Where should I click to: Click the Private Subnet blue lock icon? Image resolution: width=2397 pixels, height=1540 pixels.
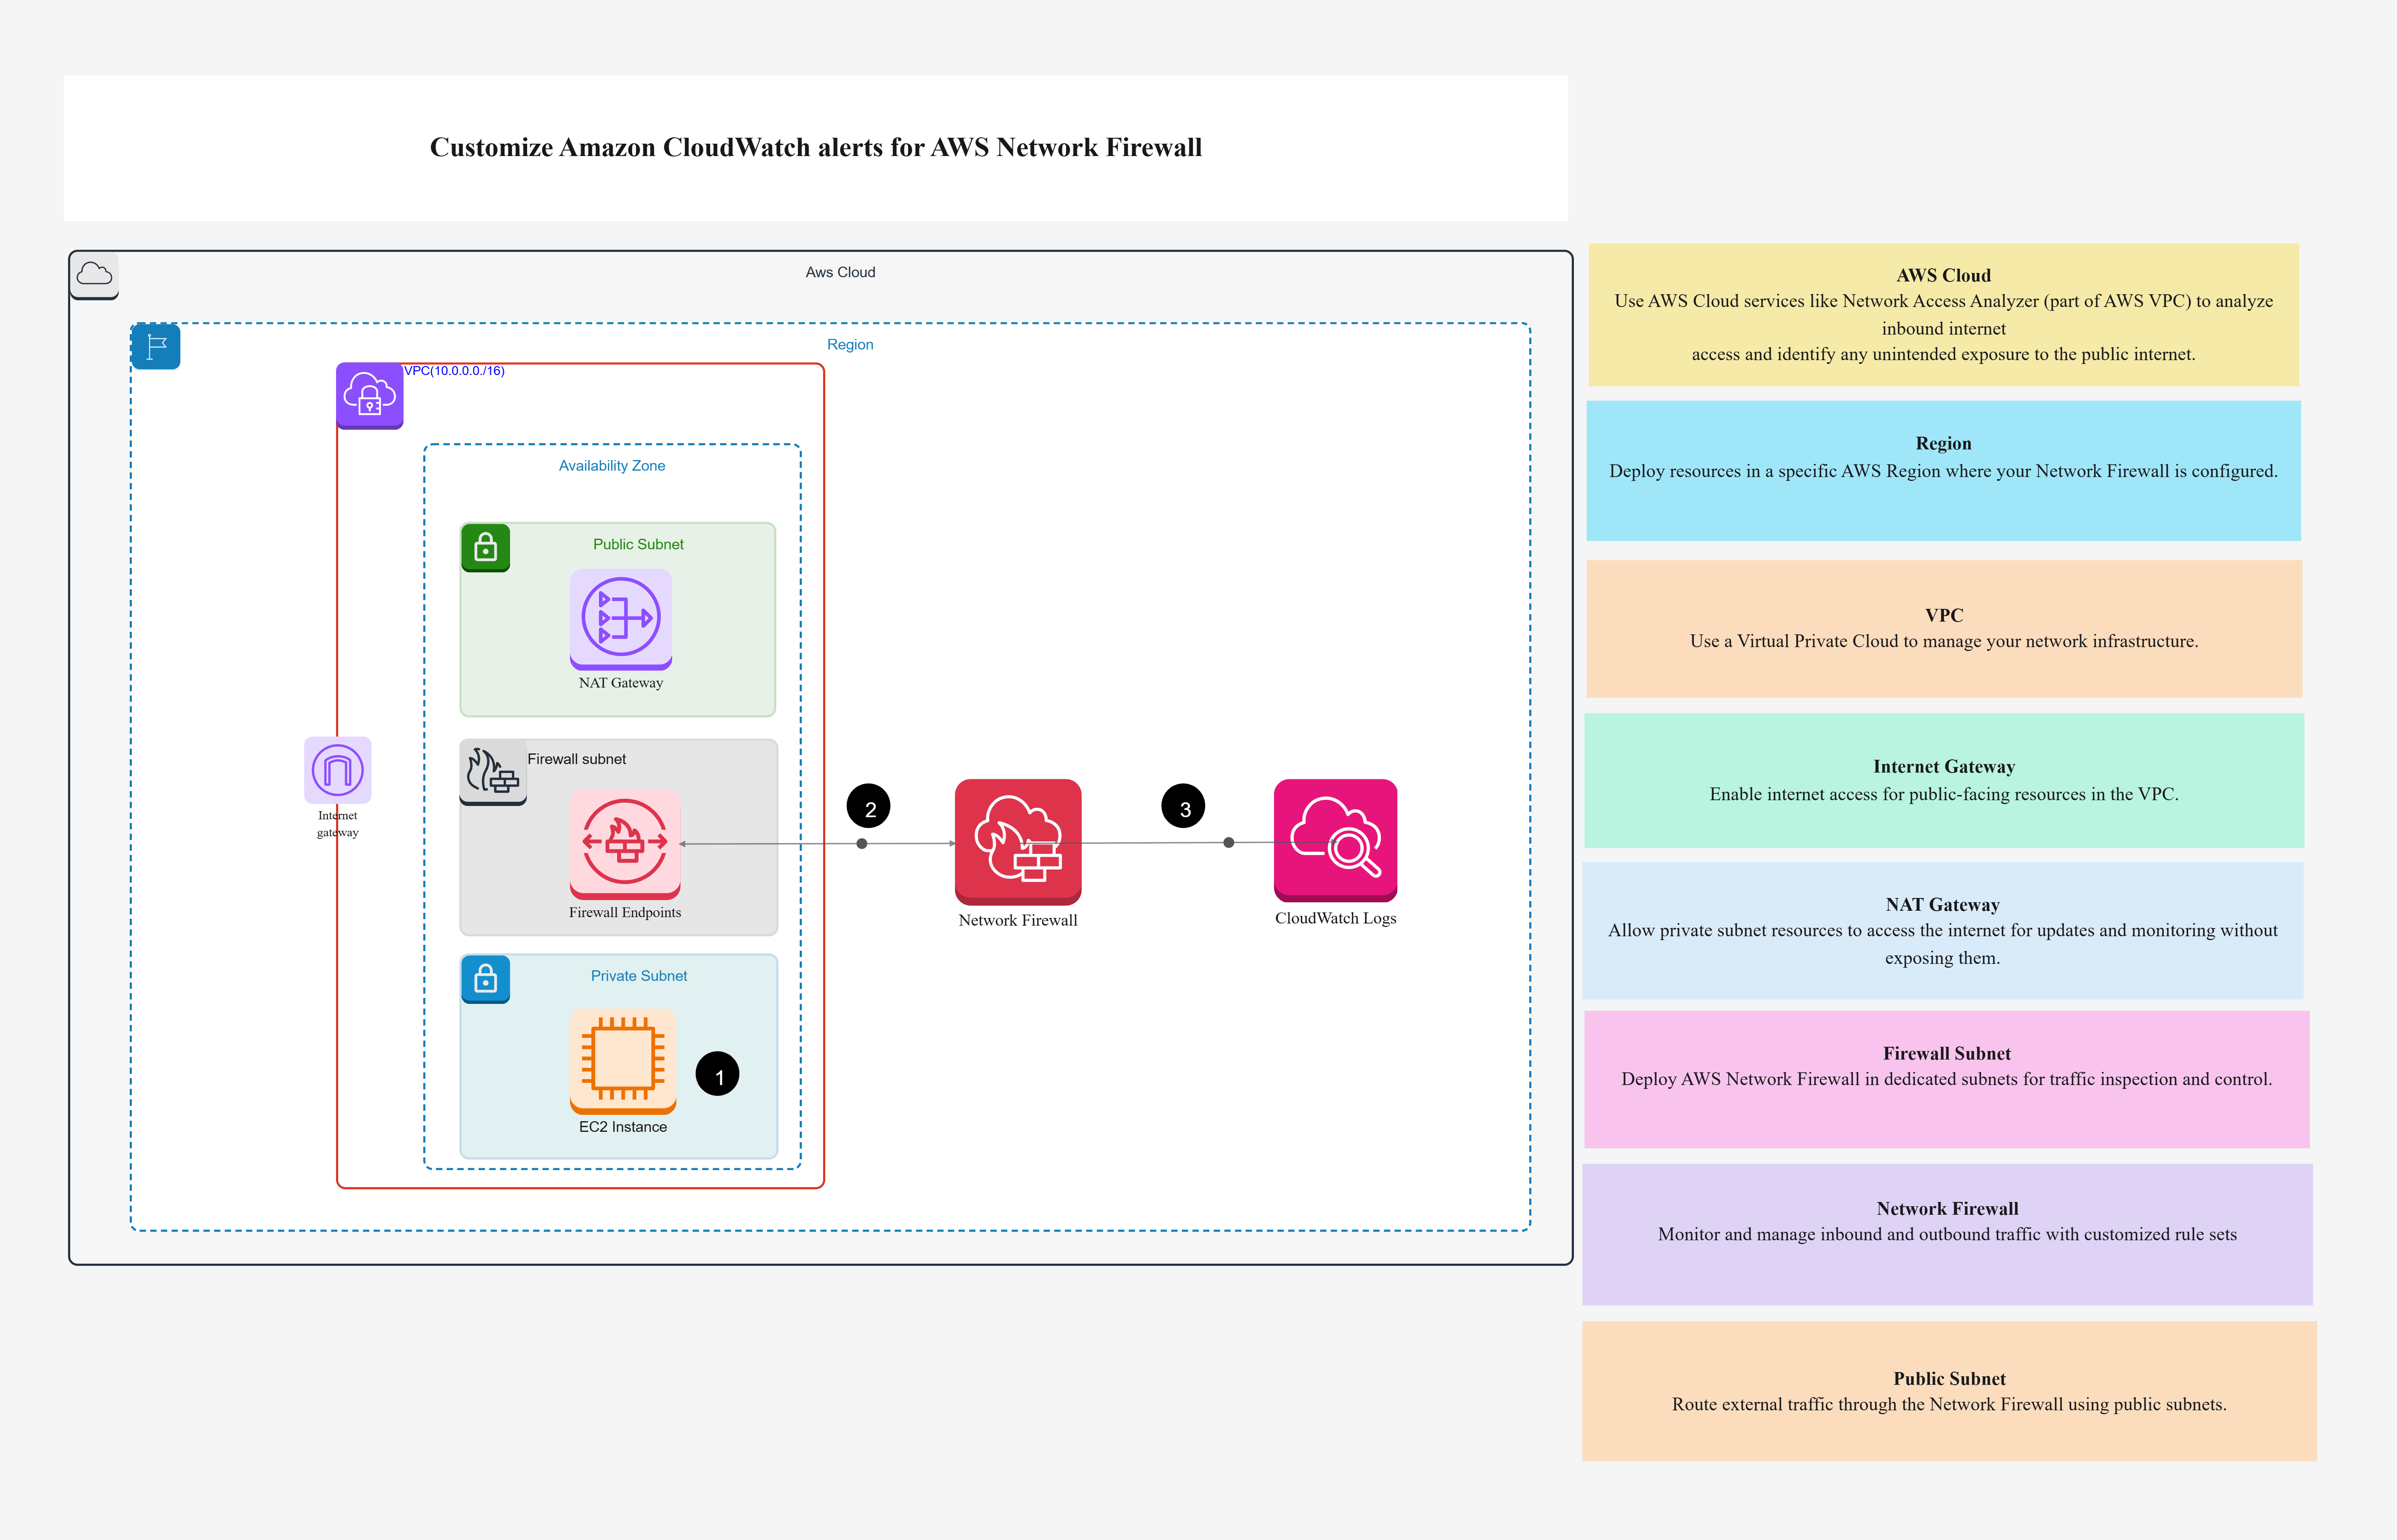485,979
